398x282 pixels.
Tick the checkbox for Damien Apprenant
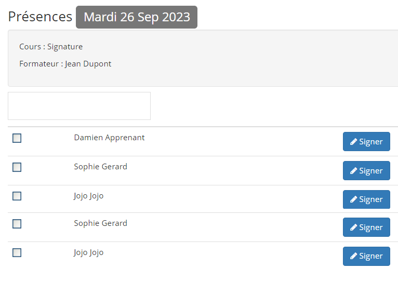[x=17, y=138]
